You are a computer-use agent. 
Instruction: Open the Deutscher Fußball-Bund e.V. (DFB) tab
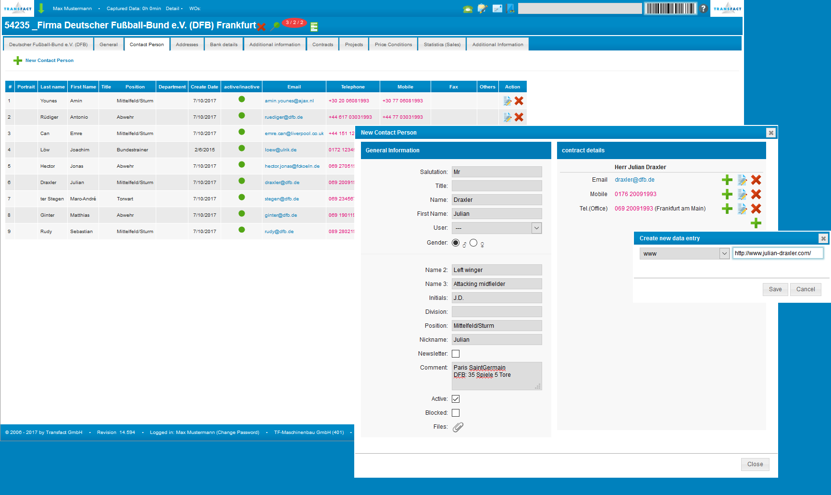click(48, 44)
